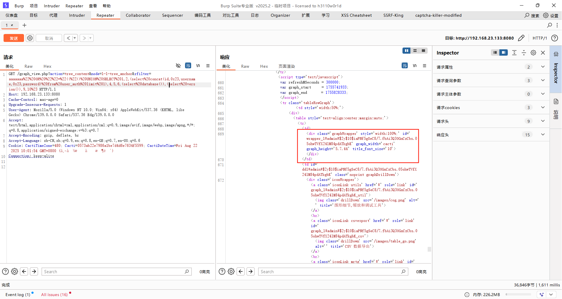This screenshot has height=299, width=562.
Task: Go to next request with forward arrow
Action: (84, 38)
